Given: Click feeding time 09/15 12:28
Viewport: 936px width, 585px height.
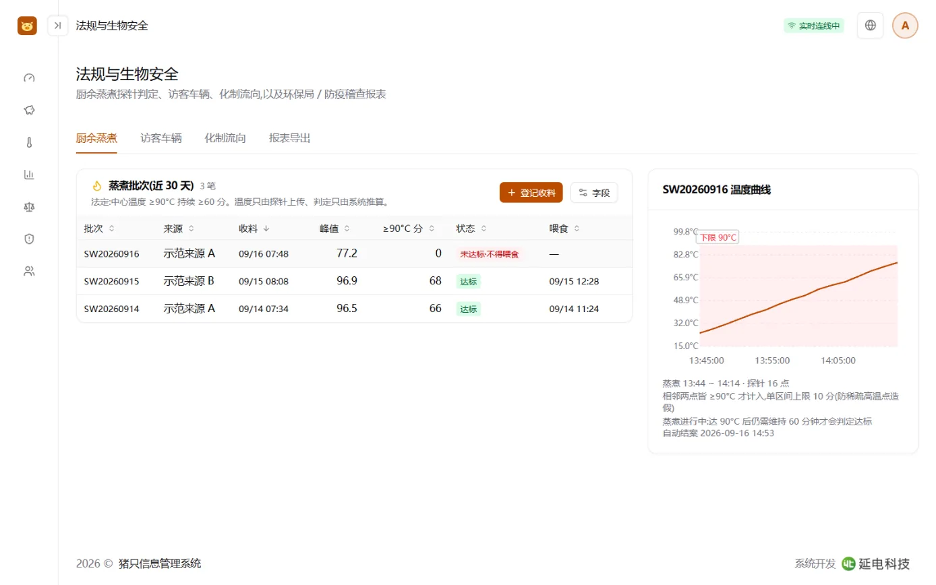Looking at the screenshot, I should click(574, 281).
